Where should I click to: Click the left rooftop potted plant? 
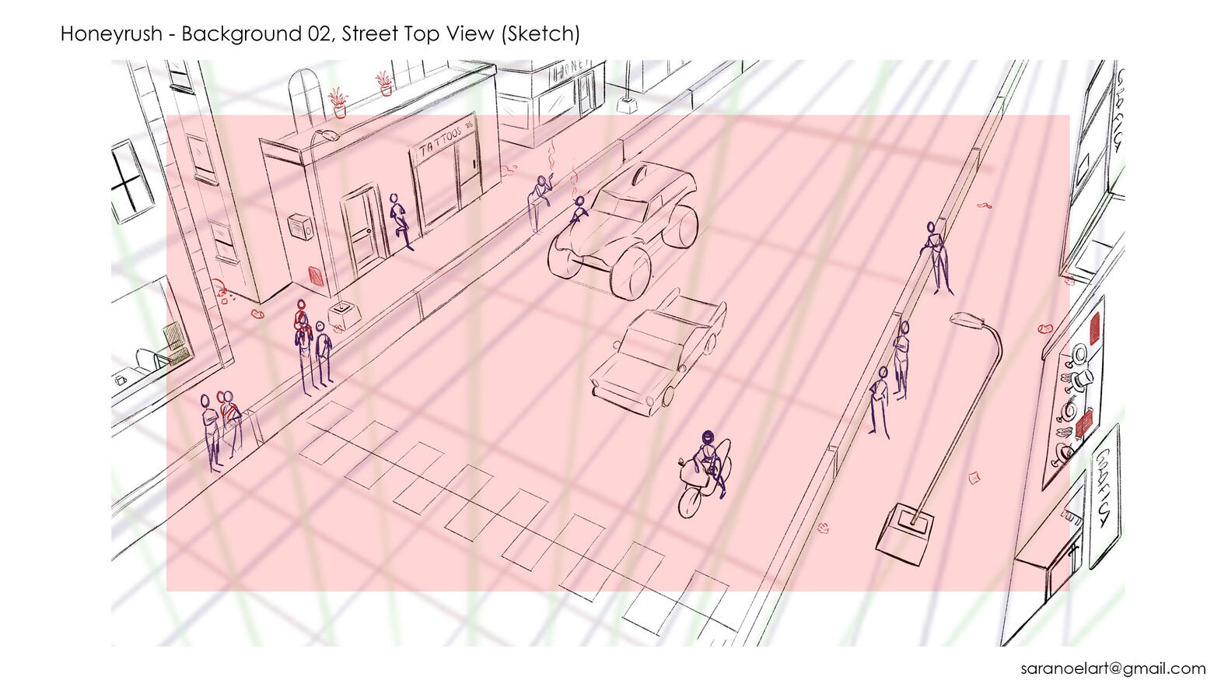point(338,103)
